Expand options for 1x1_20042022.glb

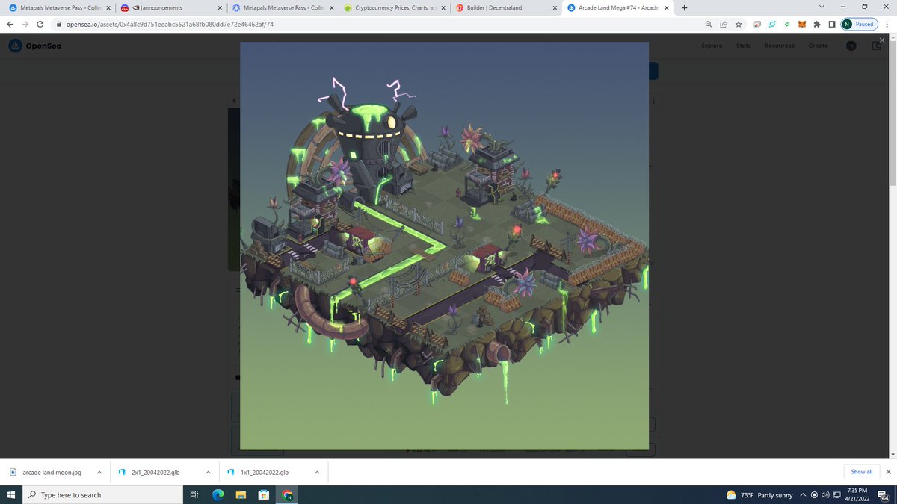317,472
